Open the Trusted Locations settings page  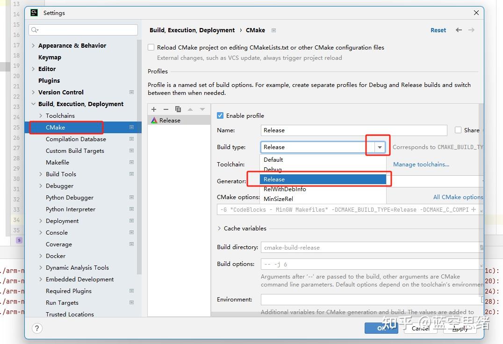tap(70, 314)
